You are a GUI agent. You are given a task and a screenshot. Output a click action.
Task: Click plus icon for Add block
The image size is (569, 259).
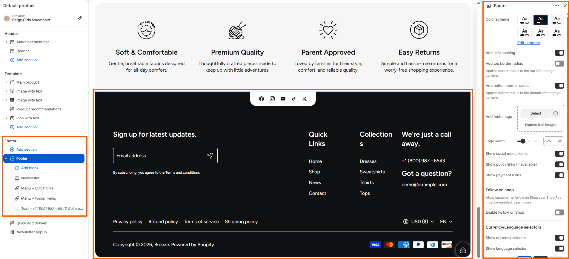17,168
